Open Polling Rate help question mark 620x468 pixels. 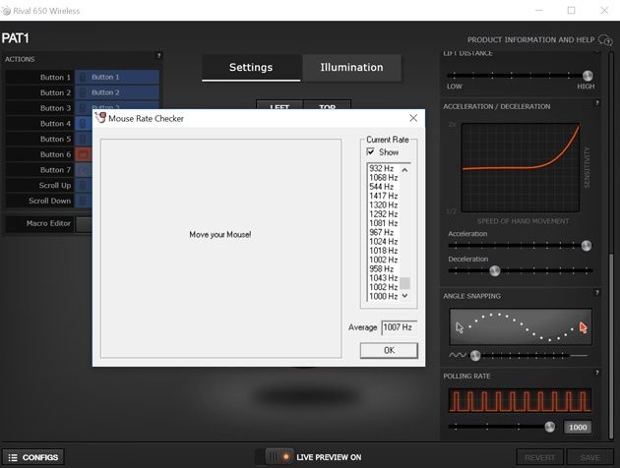coord(597,373)
